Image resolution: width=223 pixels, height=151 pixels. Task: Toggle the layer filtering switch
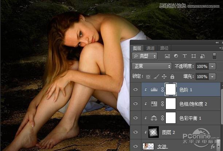pyautogui.click(x=214, y=56)
